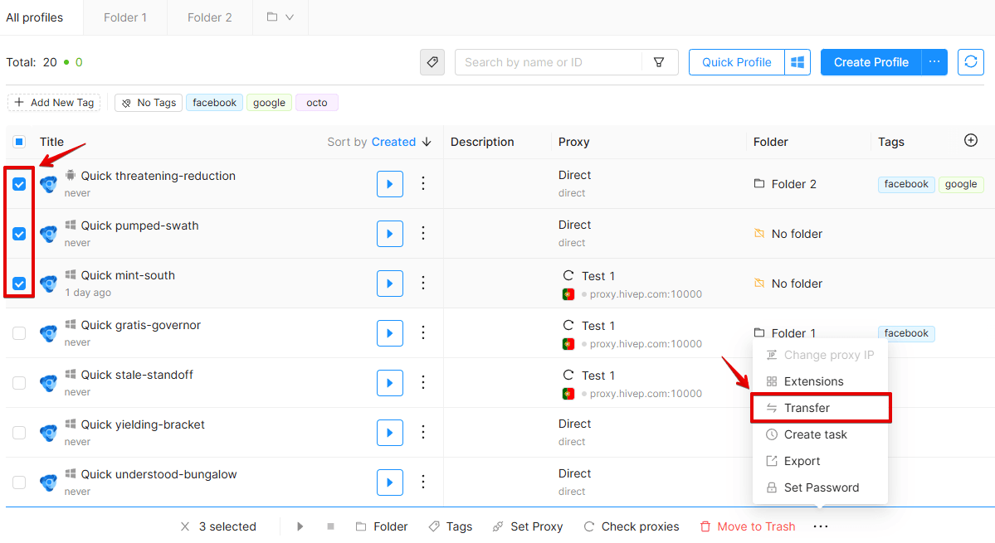The image size is (995, 543).
Task: Check the Quick gratis-governor profile checkbox
Action: 19,333
